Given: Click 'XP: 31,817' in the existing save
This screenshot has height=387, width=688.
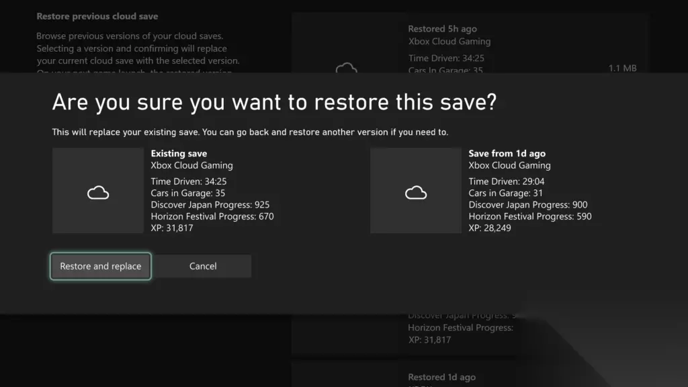Looking at the screenshot, I should pyautogui.click(x=172, y=228).
